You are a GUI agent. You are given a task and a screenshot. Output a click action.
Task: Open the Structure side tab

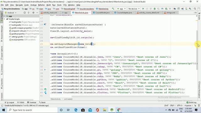(2, 69)
